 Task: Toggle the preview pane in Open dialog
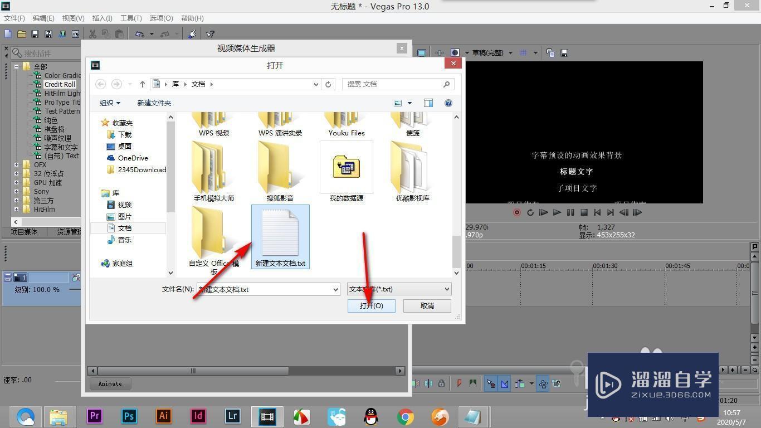[428, 103]
